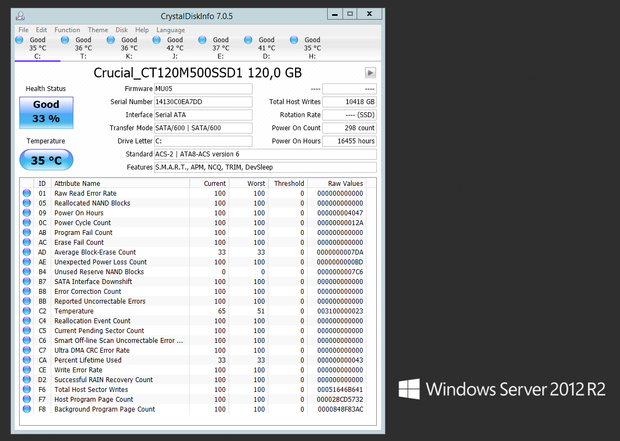
Task: Select the Unused Reserve NAND Blocks row
Action: (x=99, y=272)
